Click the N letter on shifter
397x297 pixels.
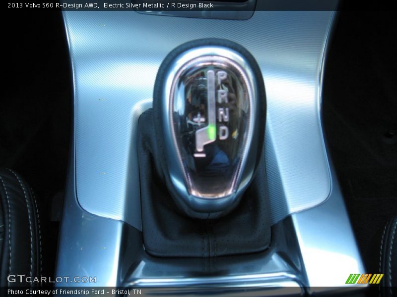pyautogui.click(x=223, y=114)
